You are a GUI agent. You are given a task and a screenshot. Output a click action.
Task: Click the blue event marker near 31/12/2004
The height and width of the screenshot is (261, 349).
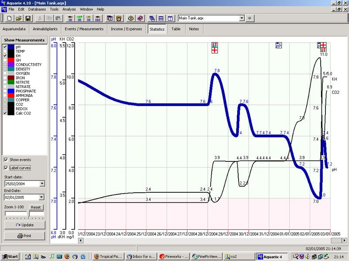click(278, 45)
